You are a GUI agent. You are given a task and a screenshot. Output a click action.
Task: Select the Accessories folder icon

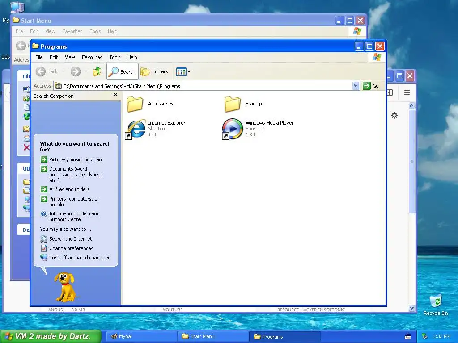135,104
